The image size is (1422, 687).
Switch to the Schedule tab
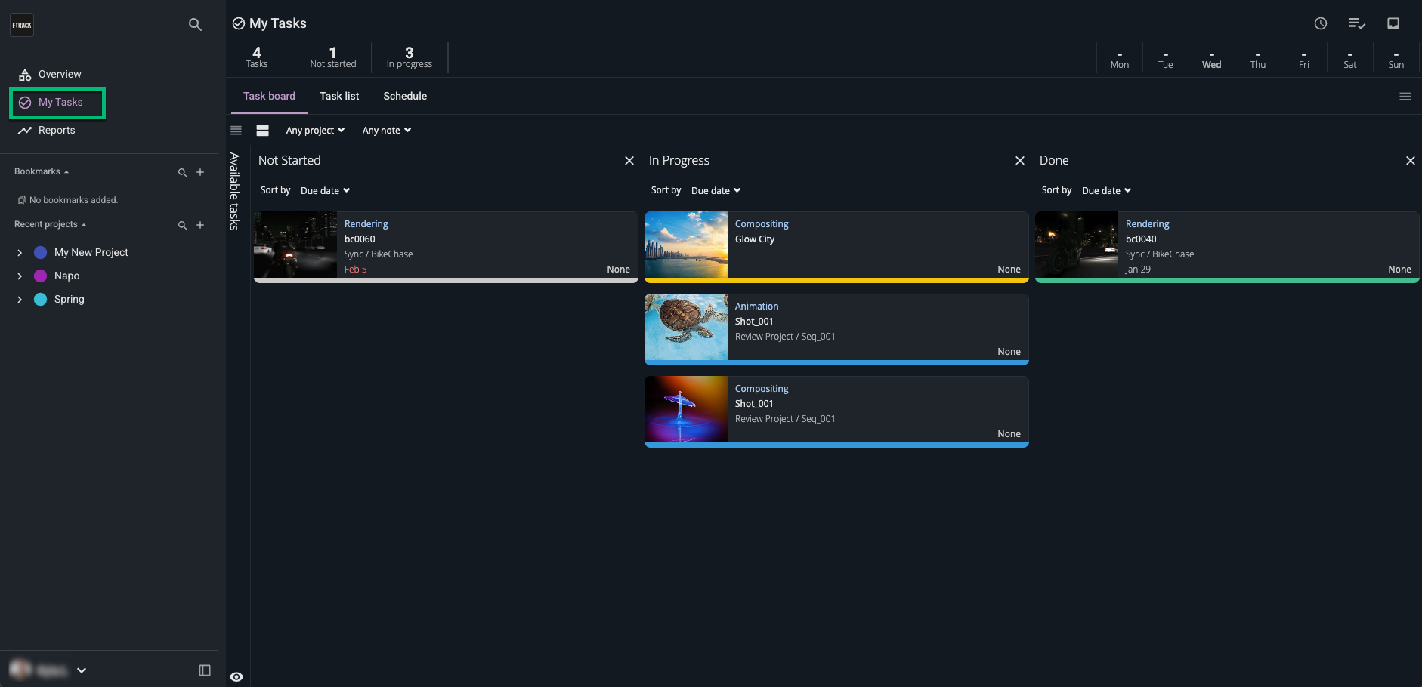405,96
